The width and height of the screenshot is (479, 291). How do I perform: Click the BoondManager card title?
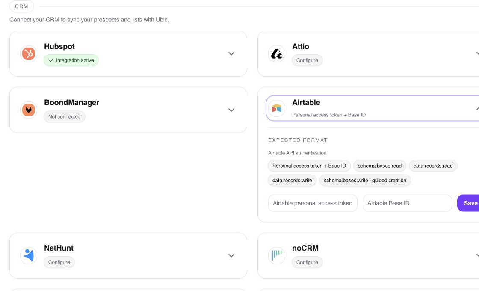click(x=71, y=103)
